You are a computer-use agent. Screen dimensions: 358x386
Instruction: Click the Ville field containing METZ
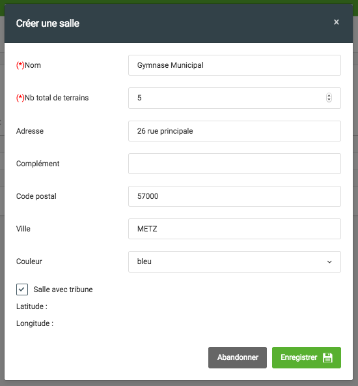[234, 229]
